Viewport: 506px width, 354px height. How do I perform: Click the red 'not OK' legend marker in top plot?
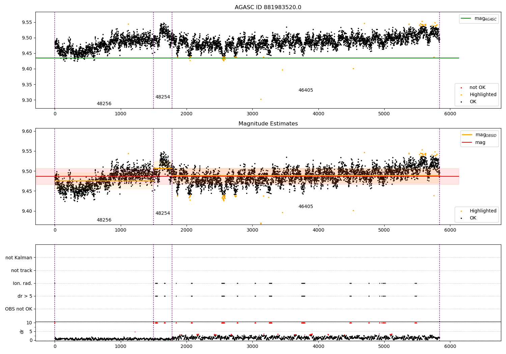[x=461, y=88]
